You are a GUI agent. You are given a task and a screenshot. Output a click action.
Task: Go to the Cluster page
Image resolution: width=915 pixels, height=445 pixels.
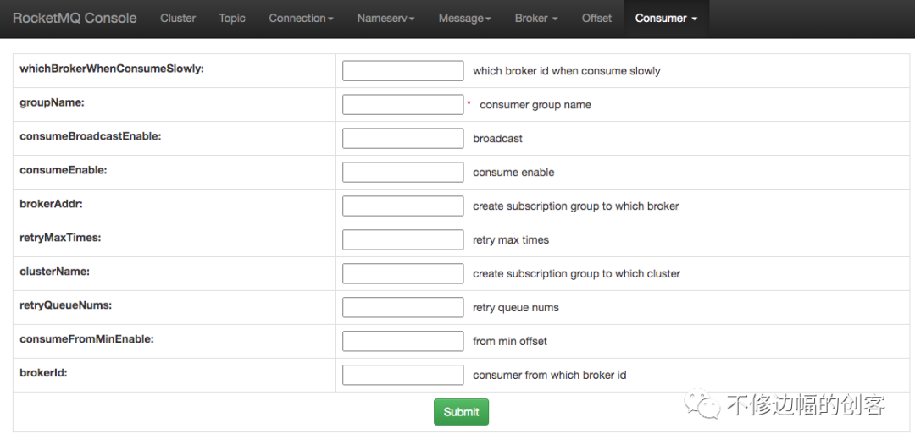click(x=178, y=19)
